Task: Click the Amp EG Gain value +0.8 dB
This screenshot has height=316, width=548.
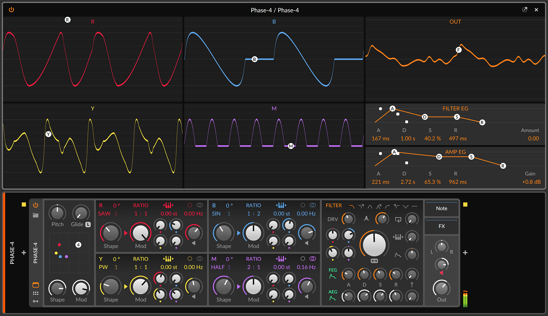Action: point(531,182)
